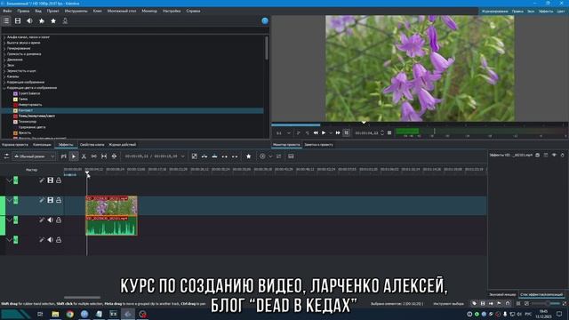Open the play options arrow beside monitor Play
Image resolution: width=569 pixels, height=320 pixels.
coord(331,133)
